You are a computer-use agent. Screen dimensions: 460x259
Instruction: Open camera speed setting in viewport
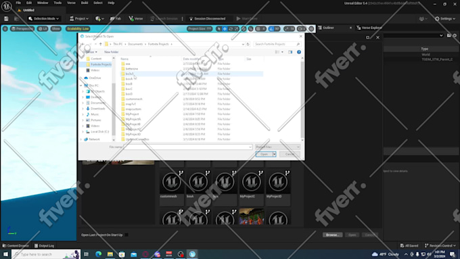[302, 29]
